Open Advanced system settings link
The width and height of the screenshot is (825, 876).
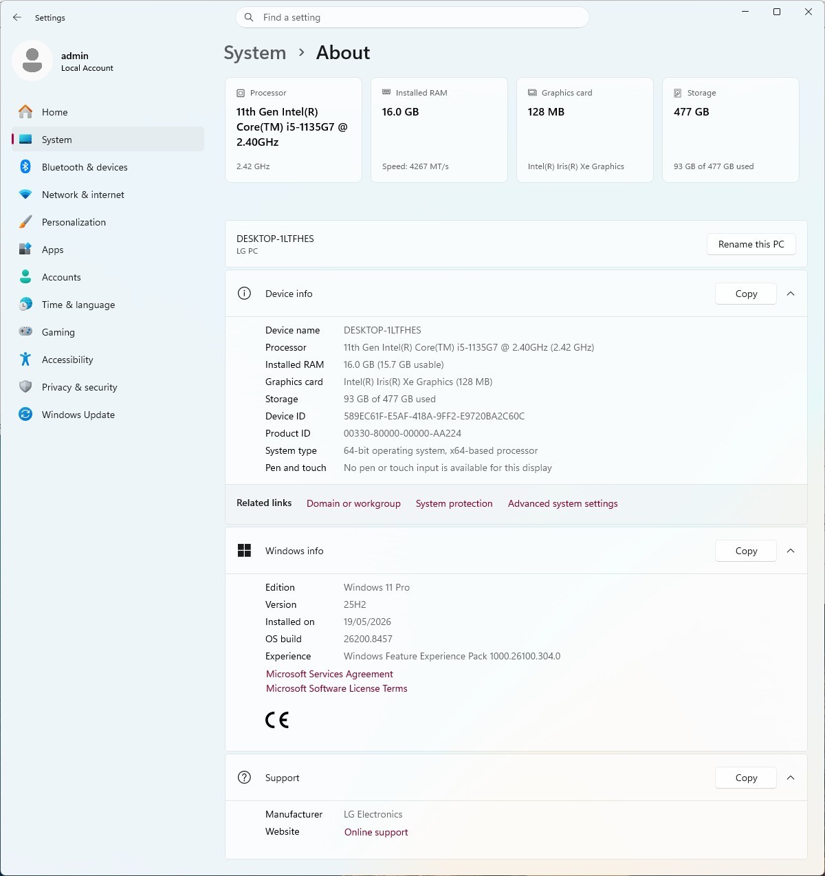[562, 503]
